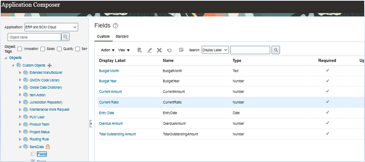Click the fields search text box
The image size is (365, 162).
[x=250, y=50]
